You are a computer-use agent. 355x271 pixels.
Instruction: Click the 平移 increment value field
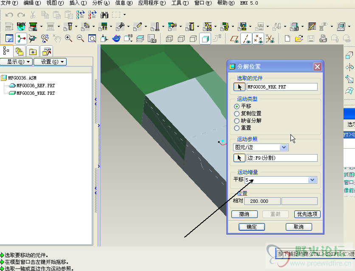coord(277,180)
